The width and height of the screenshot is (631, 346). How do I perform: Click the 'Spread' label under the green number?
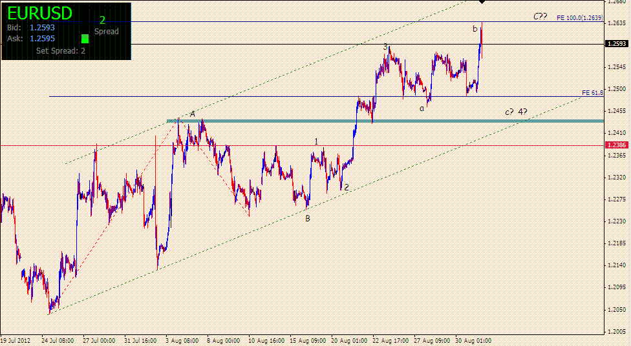[x=107, y=32]
